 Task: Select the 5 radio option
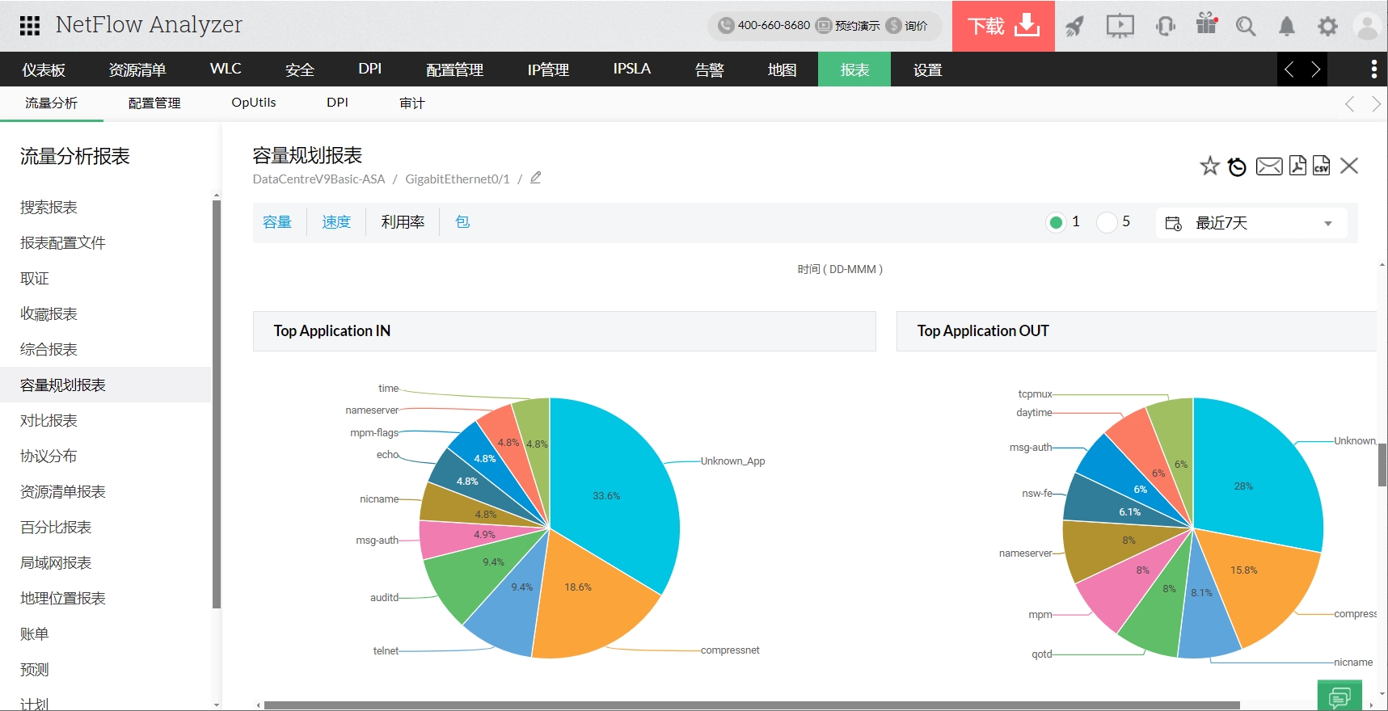click(x=1107, y=222)
